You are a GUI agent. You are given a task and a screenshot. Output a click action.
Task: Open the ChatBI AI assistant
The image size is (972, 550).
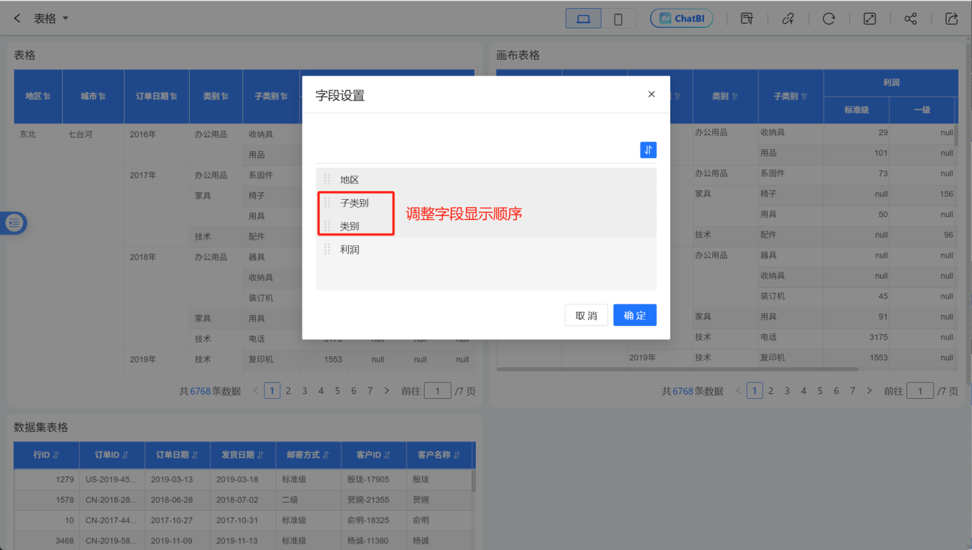(681, 18)
